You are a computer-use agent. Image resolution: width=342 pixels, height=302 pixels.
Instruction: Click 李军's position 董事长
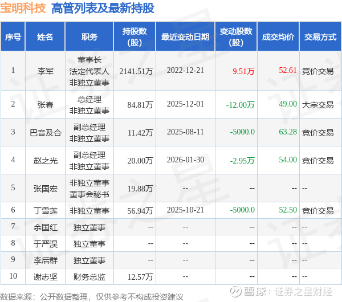[x=89, y=60]
